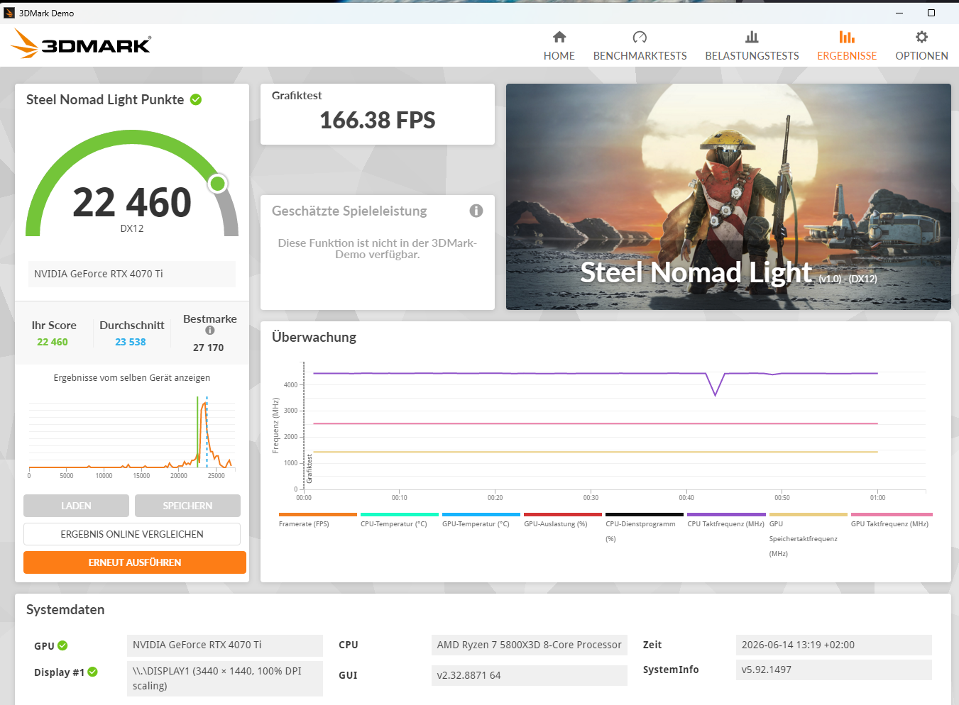
Task: Click Ergebnis Online Vergleichen button
Action: pyautogui.click(x=132, y=534)
